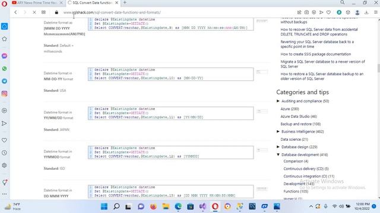The height and width of the screenshot is (213, 380).
Task: Open 'Migrate a SQL Server database' article link
Action: [322, 64]
